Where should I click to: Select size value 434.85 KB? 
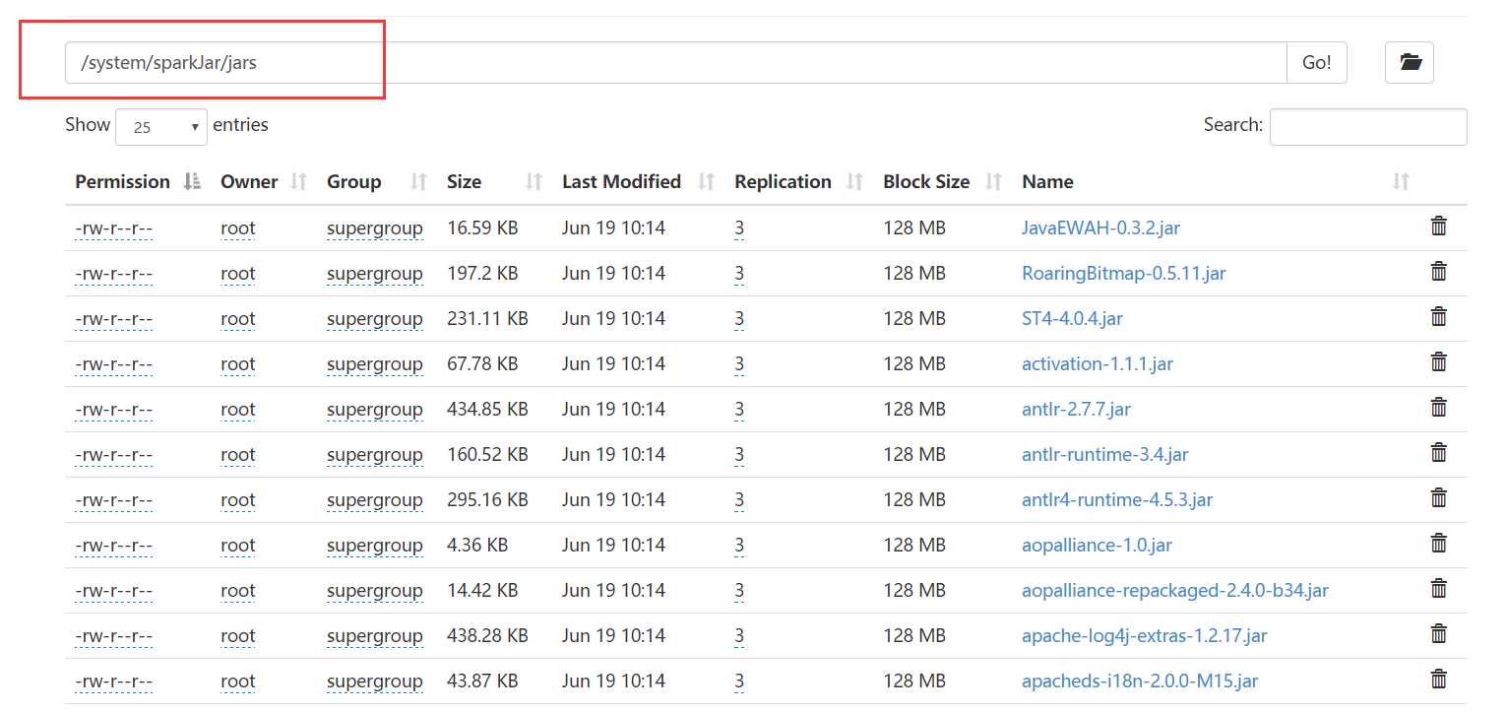coord(487,410)
